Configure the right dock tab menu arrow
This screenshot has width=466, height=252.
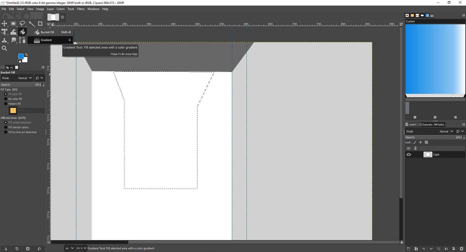point(463,15)
